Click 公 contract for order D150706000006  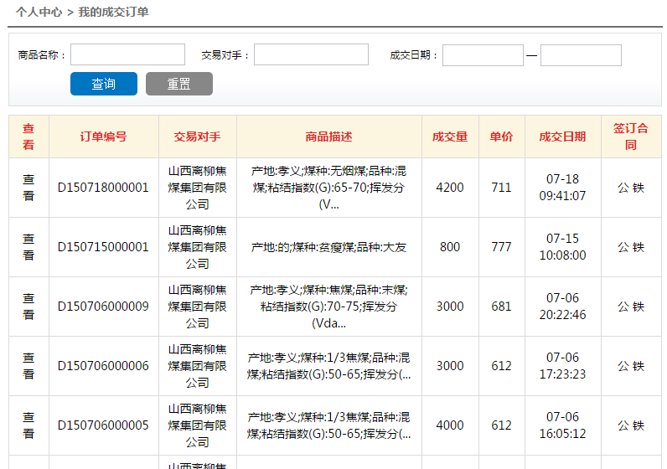click(x=623, y=366)
